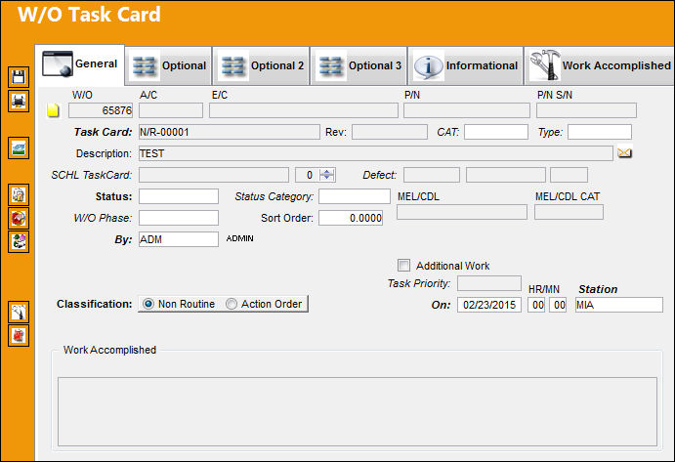The height and width of the screenshot is (462, 675).
Task: Click the A/C field
Action: coord(171,110)
